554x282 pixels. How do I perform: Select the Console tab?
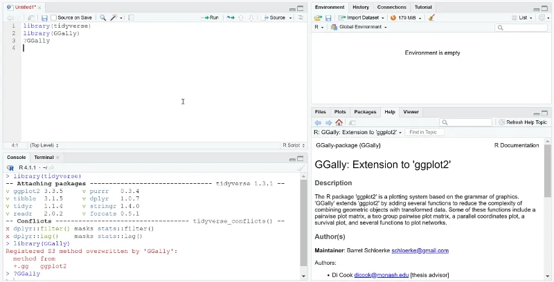(x=16, y=158)
